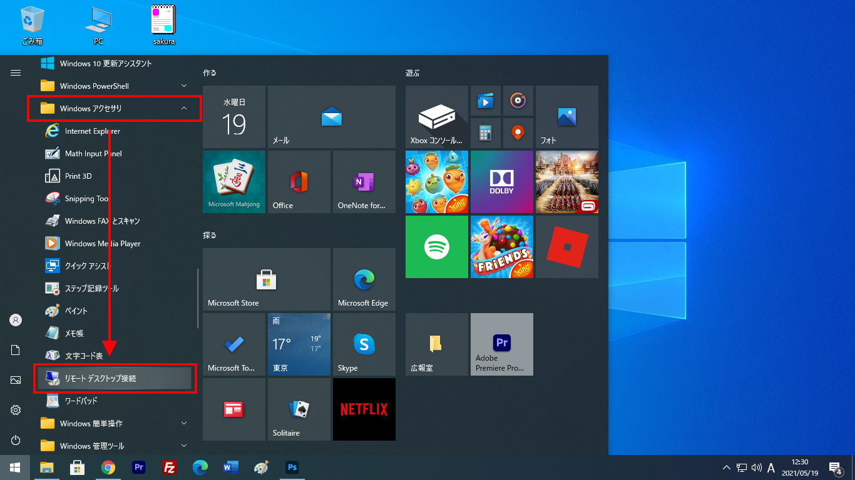Open メモ帳 (Notepad)
Viewport: 855px width, 480px height.
pos(116,334)
